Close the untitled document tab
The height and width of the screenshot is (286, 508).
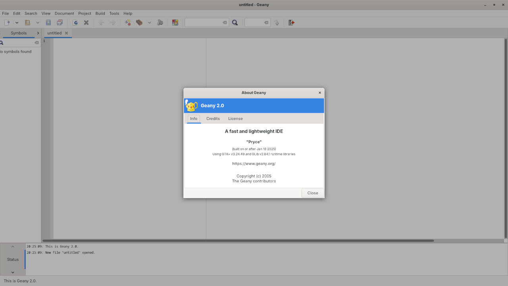point(66,33)
